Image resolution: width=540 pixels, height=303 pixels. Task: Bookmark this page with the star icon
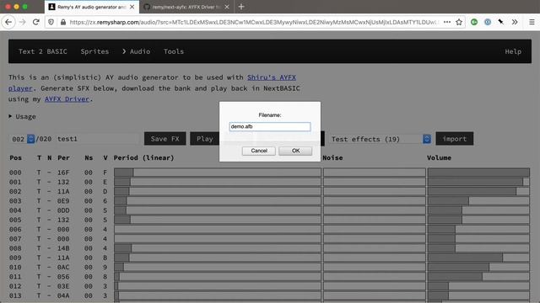459,22
